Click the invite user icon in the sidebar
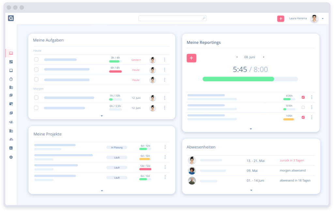Viewport: 334px width, 212px height. pos(11,122)
